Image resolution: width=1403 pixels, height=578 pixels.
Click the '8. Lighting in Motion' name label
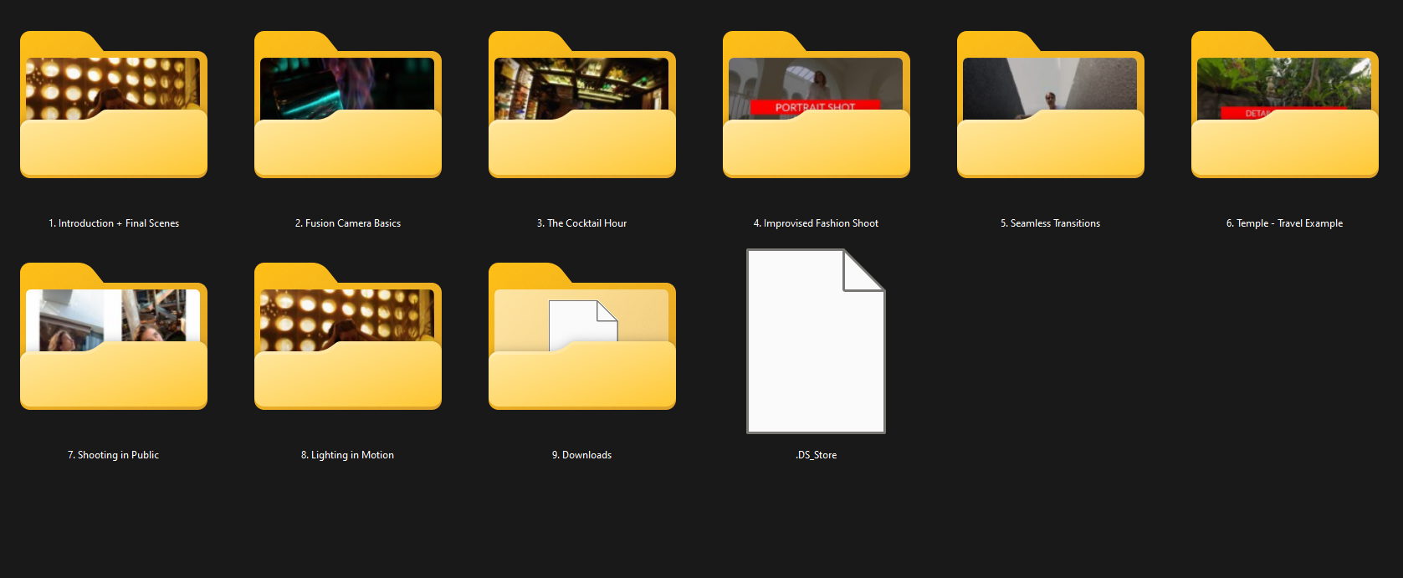(x=347, y=455)
